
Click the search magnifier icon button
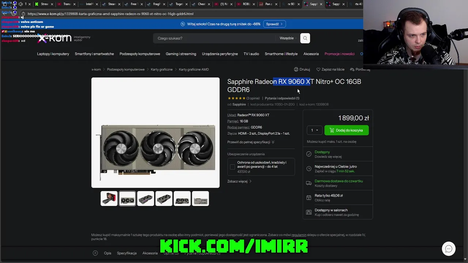tap(305, 38)
